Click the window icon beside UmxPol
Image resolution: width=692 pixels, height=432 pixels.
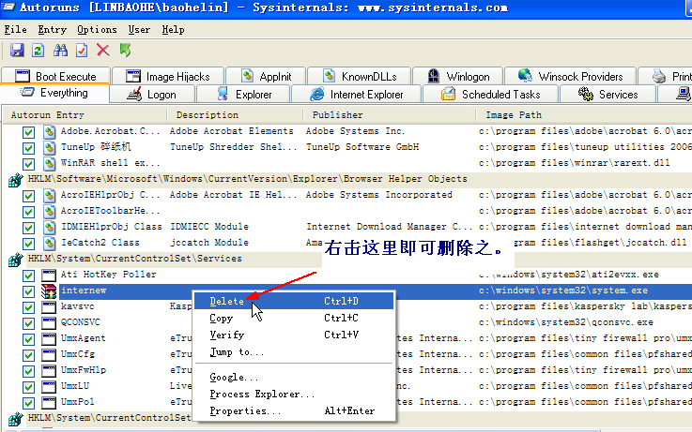coord(49,403)
